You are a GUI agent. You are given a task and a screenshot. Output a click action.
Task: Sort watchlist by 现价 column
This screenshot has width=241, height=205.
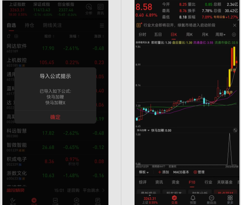pyautogui.click(x=50, y=36)
